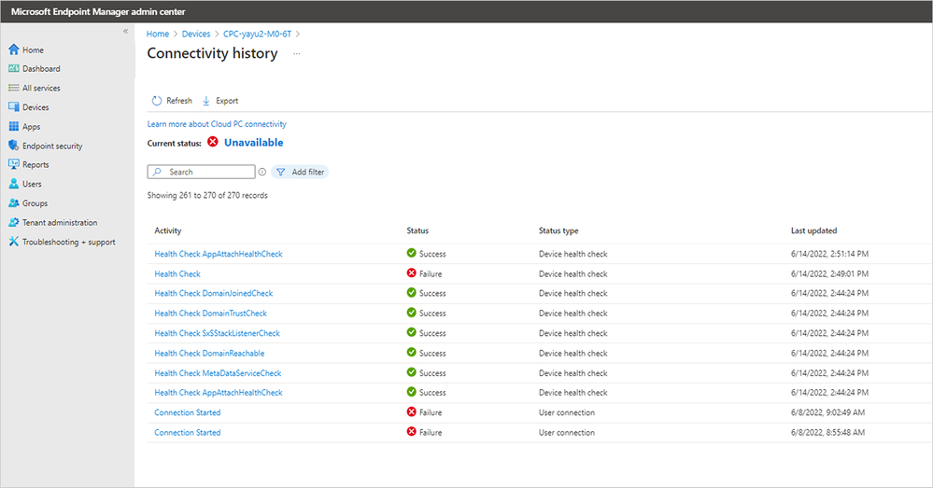The height and width of the screenshot is (488, 933).
Task: Open Learn more about Cloud PC connectivity
Action: (x=217, y=124)
